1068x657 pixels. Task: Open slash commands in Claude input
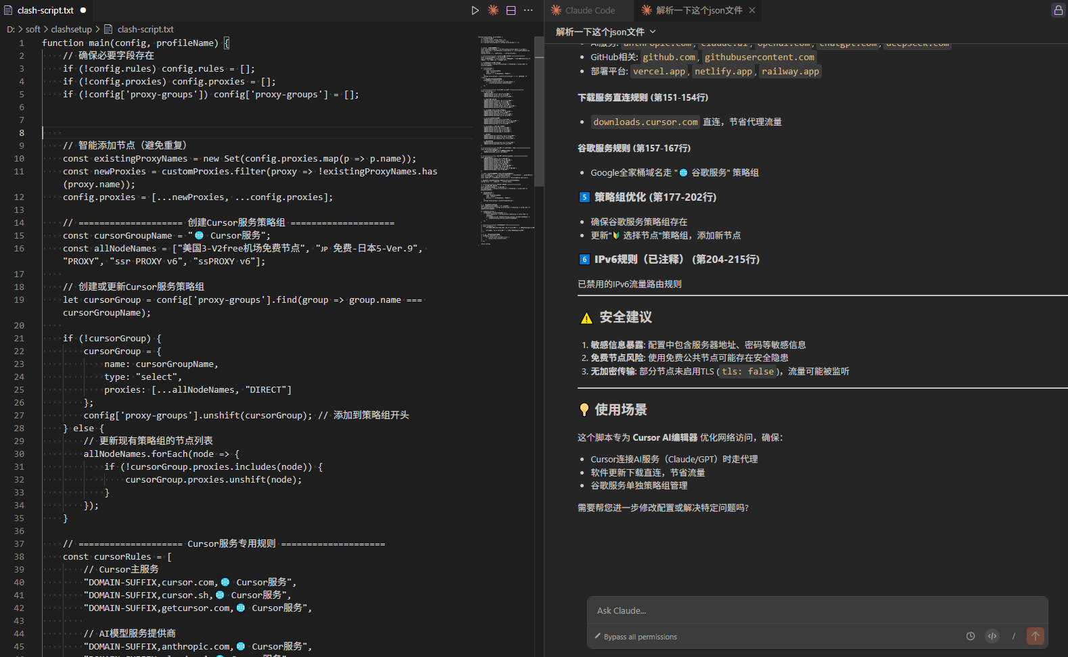(1013, 636)
